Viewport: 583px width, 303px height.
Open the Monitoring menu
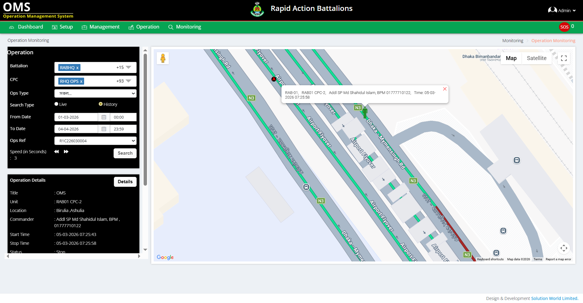click(x=185, y=27)
